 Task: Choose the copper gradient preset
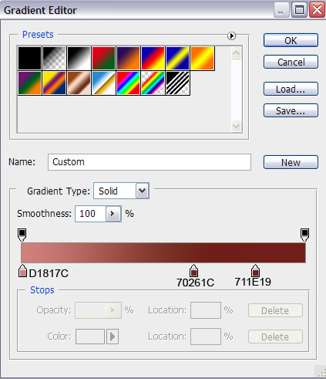79,83
